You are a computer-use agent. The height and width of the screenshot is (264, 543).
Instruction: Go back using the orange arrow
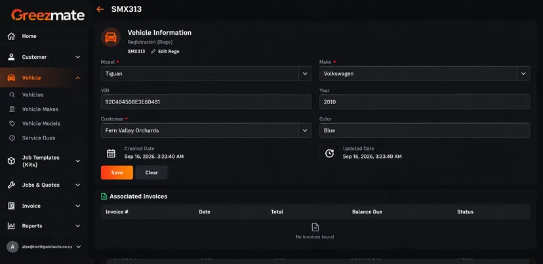click(100, 9)
